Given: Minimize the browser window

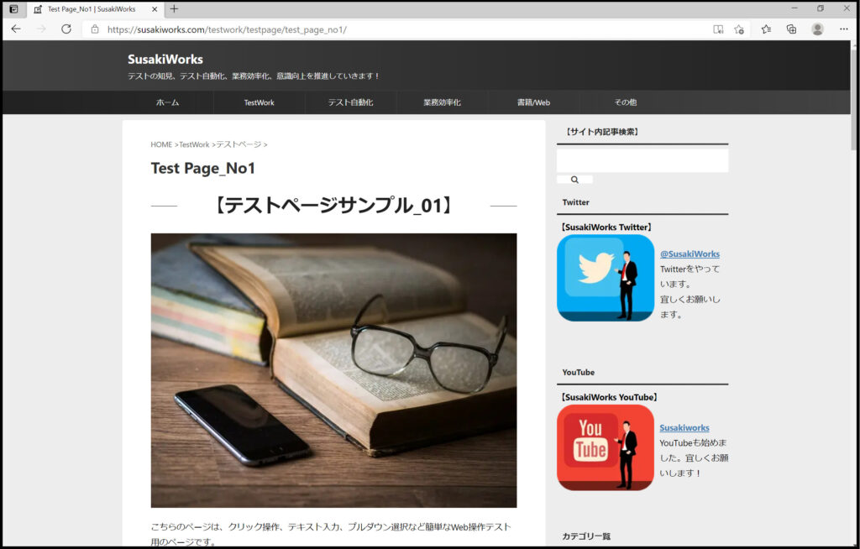Looking at the screenshot, I should 794,8.
